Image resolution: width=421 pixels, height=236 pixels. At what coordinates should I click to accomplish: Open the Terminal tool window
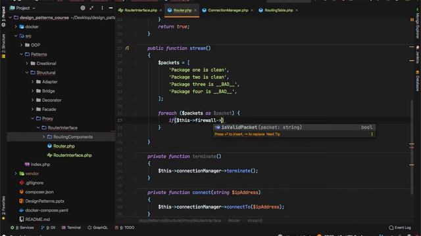[71, 227]
